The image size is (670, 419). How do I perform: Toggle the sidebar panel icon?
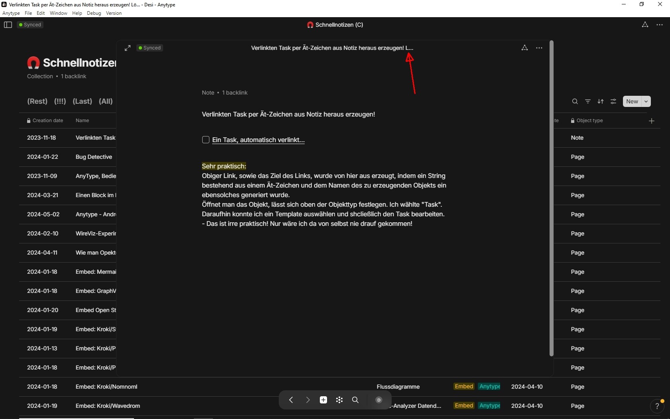pyautogui.click(x=8, y=25)
